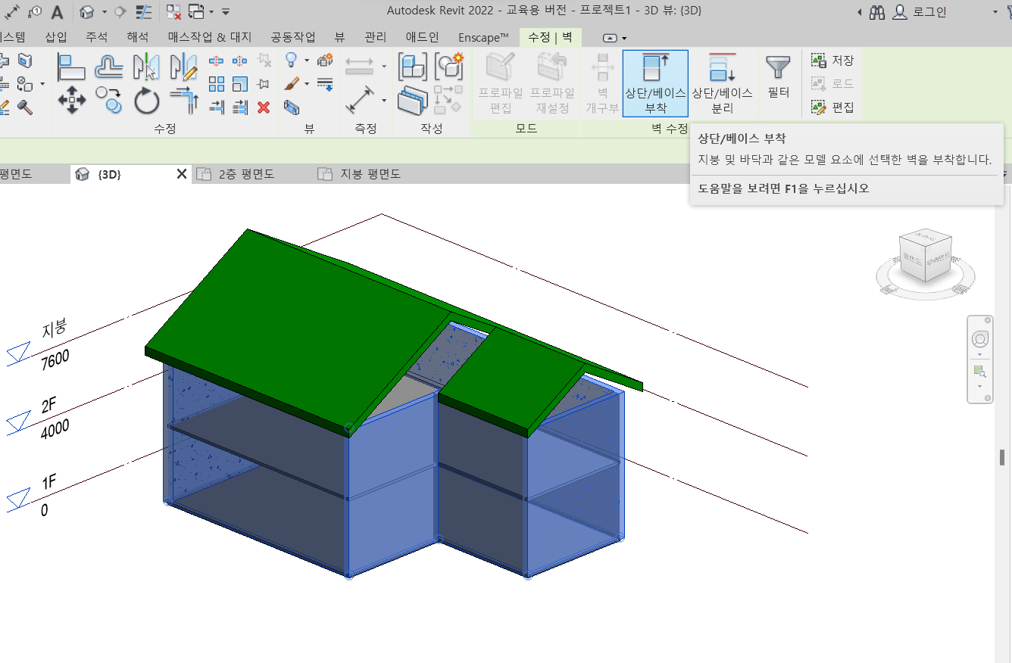Select the Split with Gap tool
This screenshot has height=663, width=1012.
click(x=240, y=61)
